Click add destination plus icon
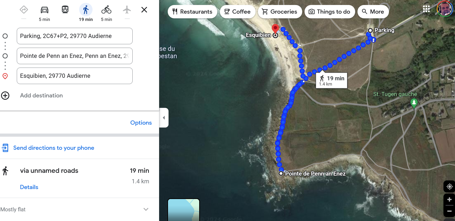455x221 pixels. [x=5, y=96]
